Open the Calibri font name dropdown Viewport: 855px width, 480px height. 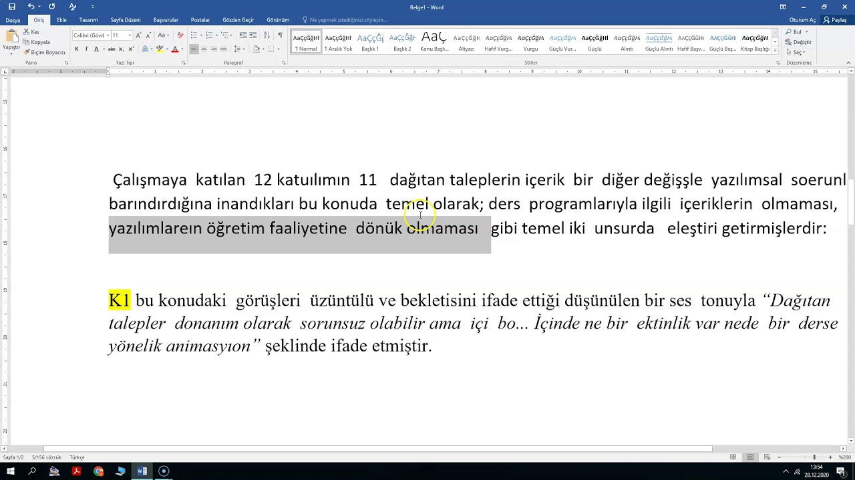pyautogui.click(x=108, y=35)
